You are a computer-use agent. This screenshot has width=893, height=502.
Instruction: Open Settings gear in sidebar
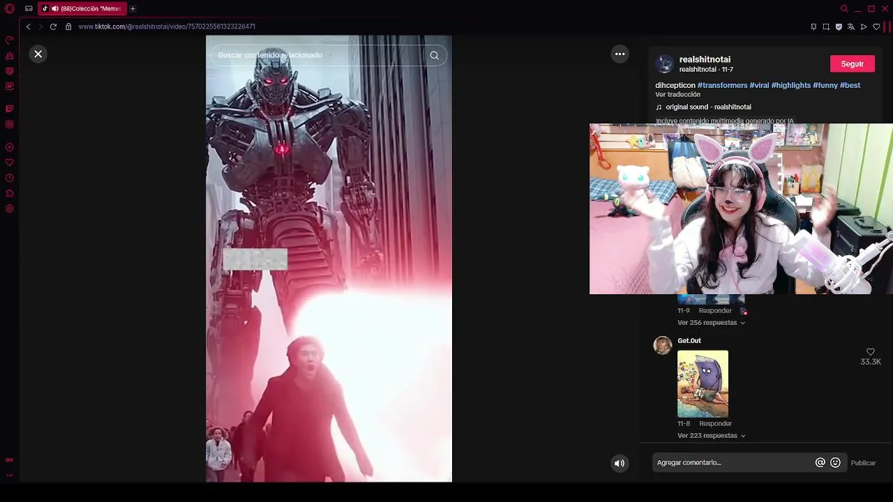coord(10,208)
